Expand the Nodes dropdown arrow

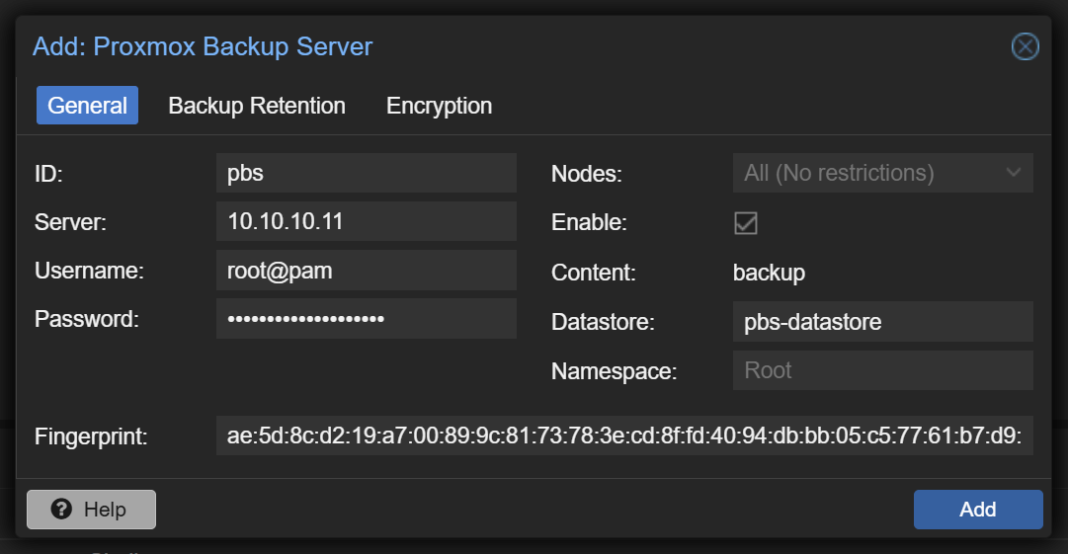pos(1014,173)
